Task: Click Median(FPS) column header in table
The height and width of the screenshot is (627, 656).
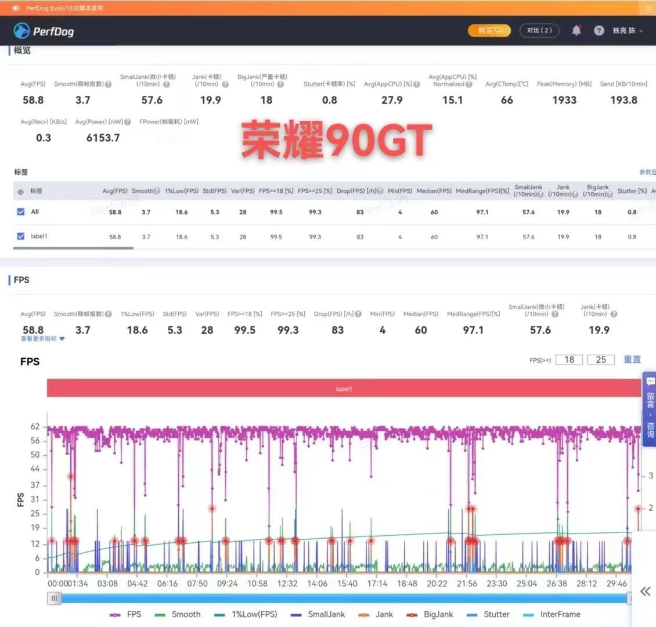Action: click(x=434, y=191)
